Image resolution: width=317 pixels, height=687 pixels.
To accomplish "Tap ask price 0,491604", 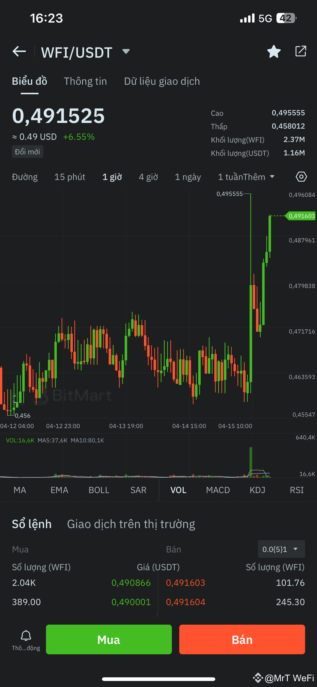I will pyautogui.click(x=186, y=602).
